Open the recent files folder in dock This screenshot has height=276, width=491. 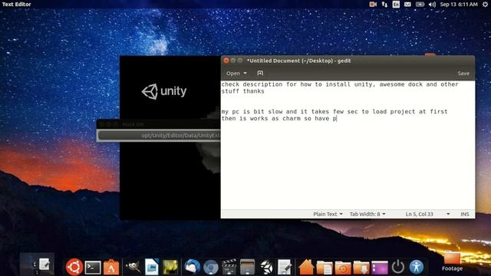pyautogui.click(x=343, y=268)
